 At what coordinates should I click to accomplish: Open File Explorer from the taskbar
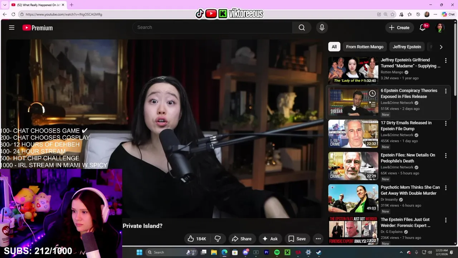click(x=214, y=252)
